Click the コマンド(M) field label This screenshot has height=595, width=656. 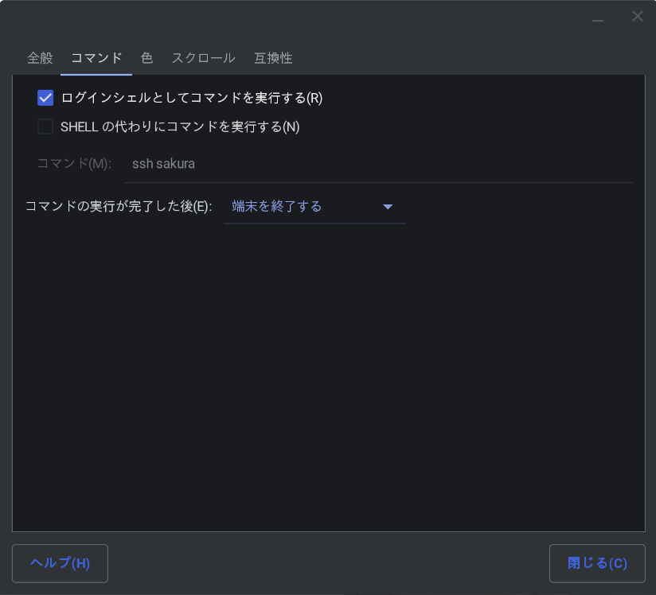pos(74,164)
